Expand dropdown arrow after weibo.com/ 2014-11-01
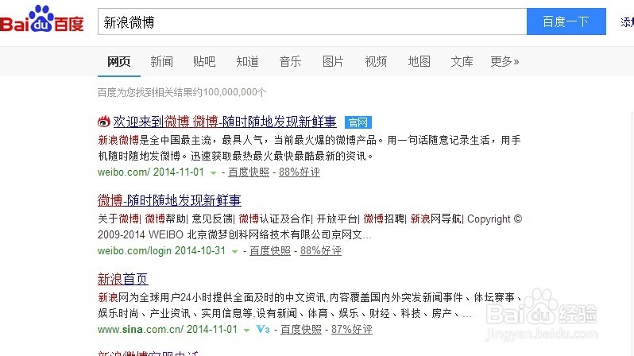Screen dimensions: 634x356 point(213,172)
